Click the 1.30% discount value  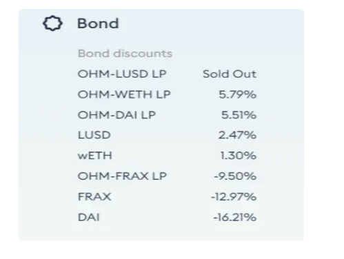coord(239,156)
